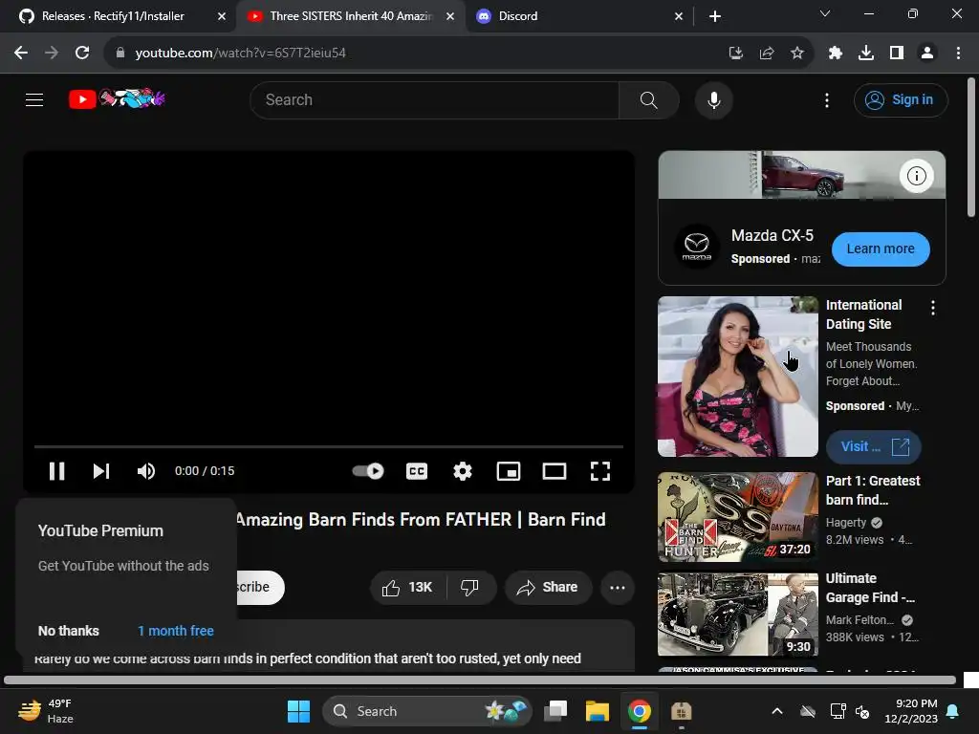Open Task View on taskbar
Image resolution: width=979 pixels, height=734 pixels.
pos(555,711)
